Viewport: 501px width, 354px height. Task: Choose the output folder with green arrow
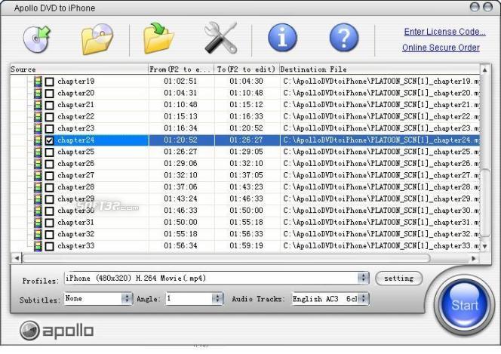(158, 38)
